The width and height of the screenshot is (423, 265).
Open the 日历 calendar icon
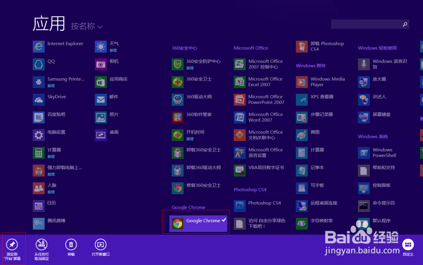(x=38, y=206)
